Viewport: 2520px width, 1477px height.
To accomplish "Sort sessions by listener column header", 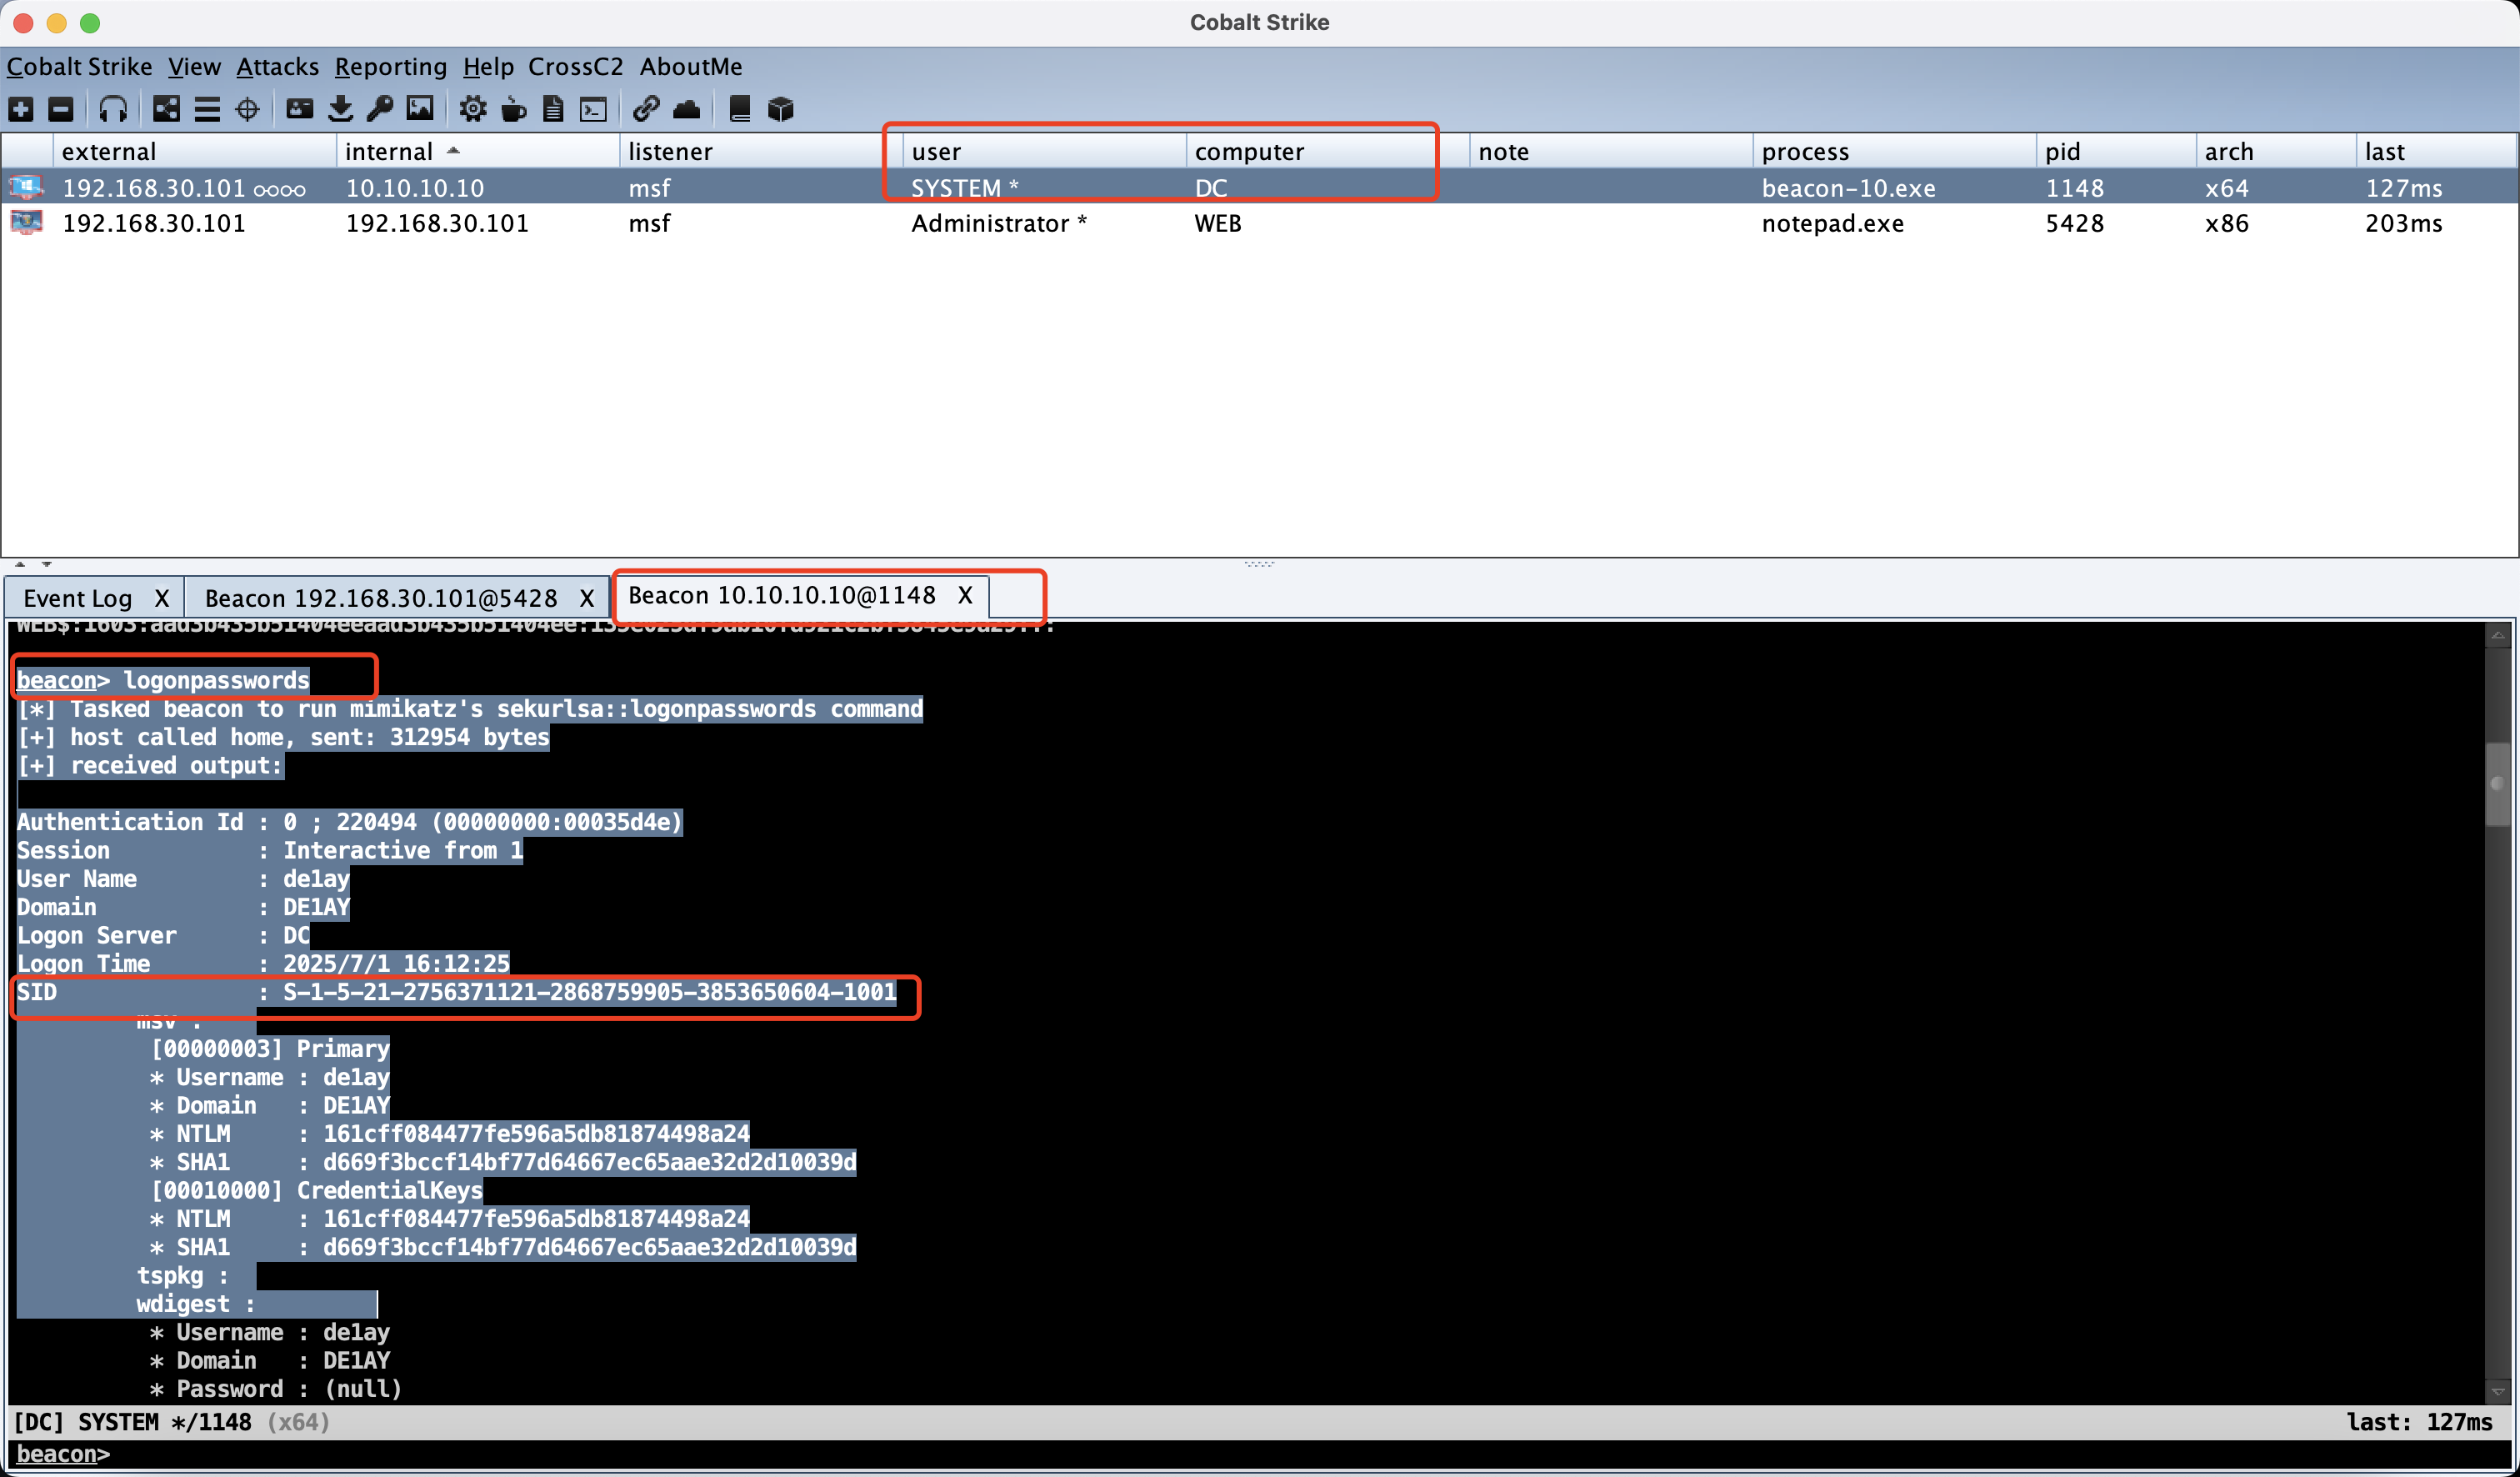I will [761, 151].
